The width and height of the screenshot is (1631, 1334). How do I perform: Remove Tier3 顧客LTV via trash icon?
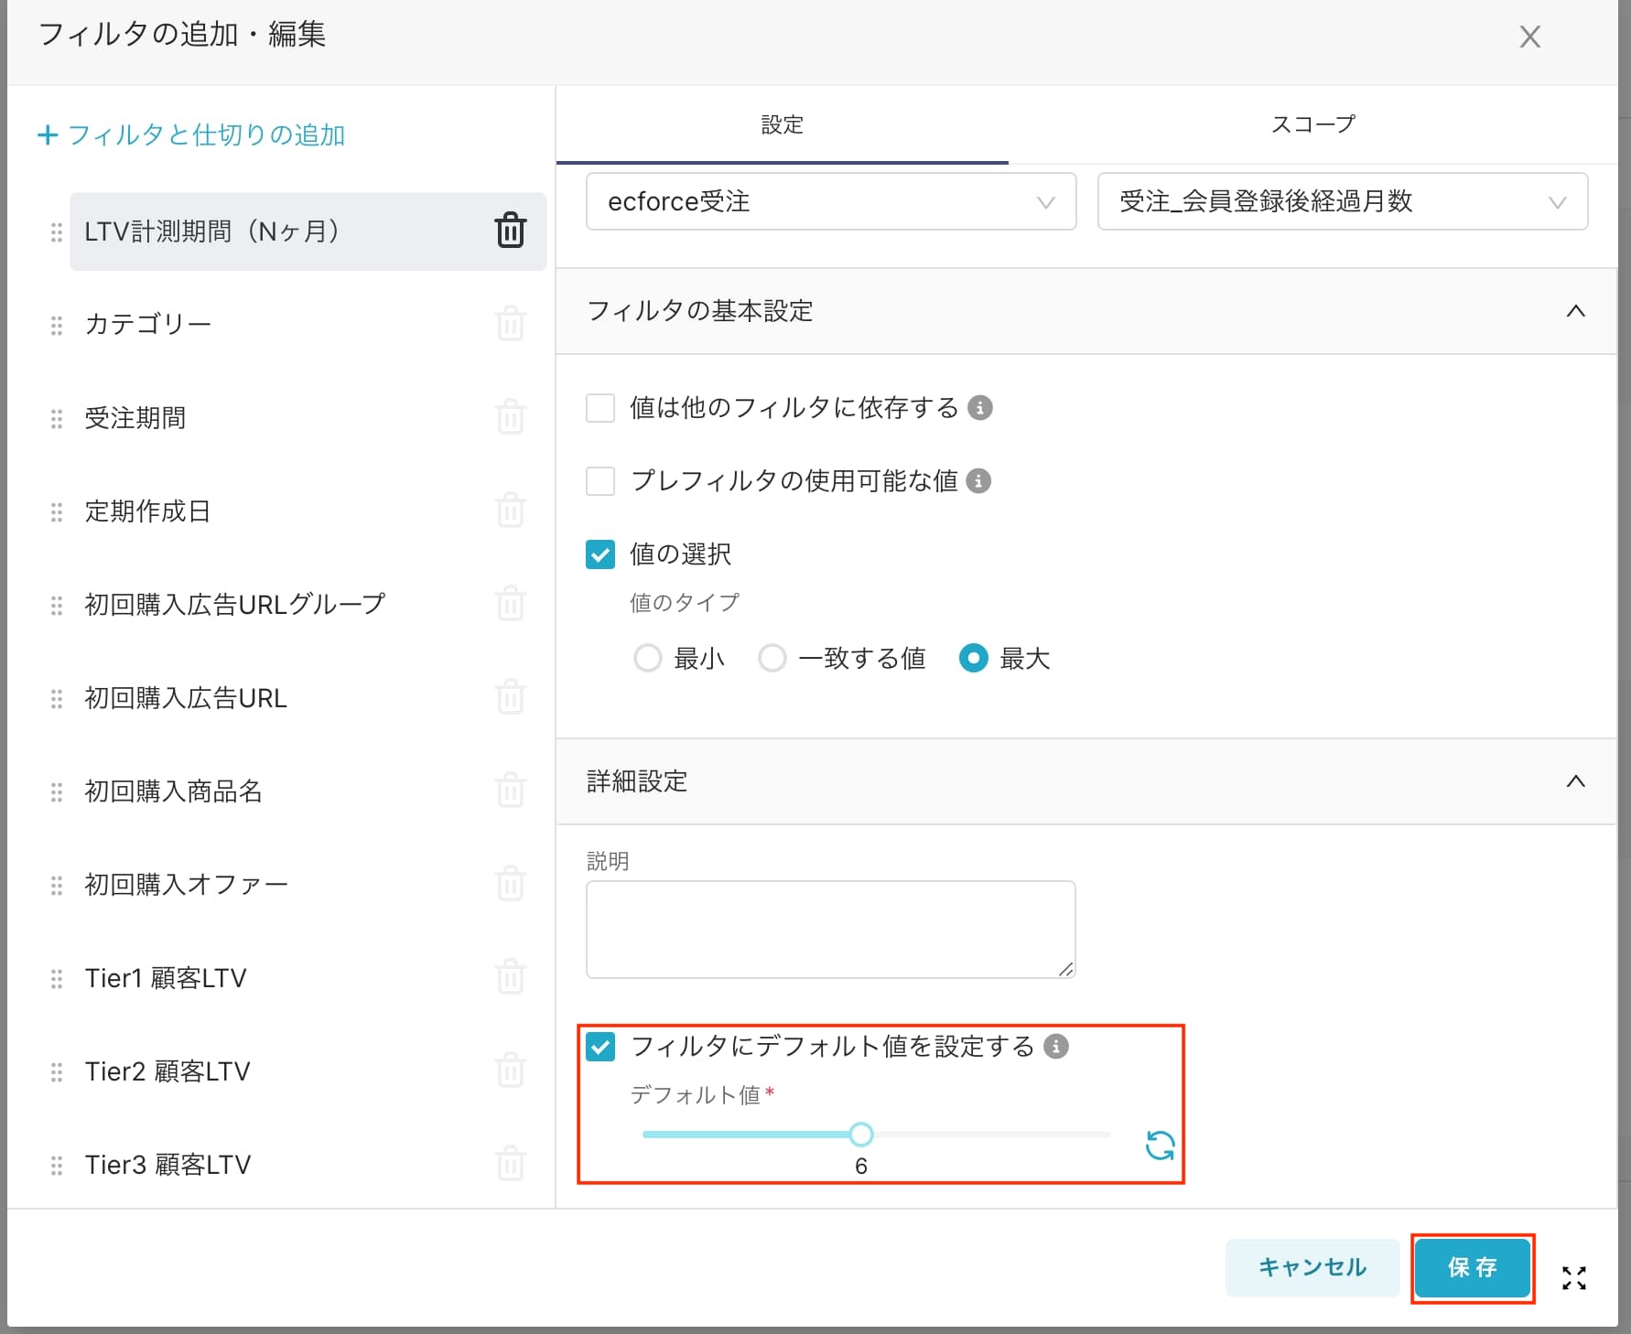pos(511,1164)
